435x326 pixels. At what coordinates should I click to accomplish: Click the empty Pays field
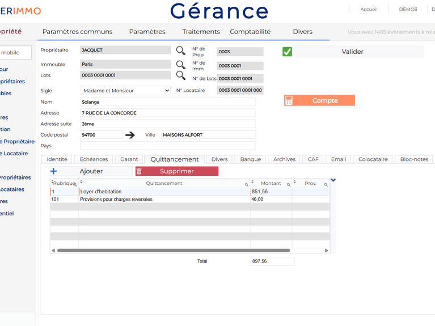point(167,146)
